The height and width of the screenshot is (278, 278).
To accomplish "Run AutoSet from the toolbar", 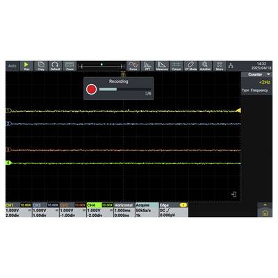I will (205, 66).
